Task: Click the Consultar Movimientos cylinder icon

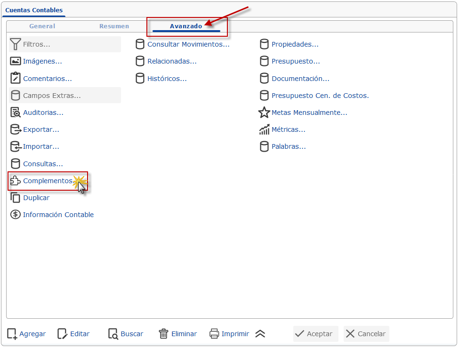Action: coord(140,44)
